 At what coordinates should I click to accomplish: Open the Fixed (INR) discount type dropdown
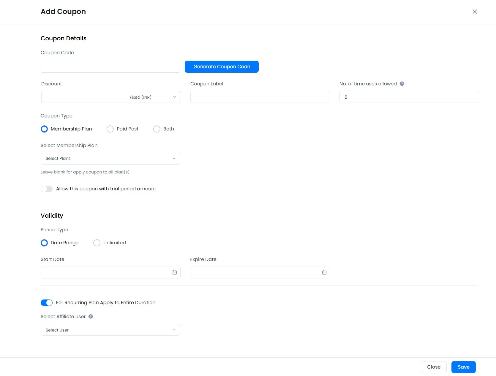coord(153,97)
